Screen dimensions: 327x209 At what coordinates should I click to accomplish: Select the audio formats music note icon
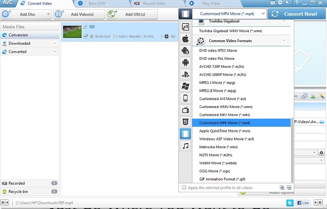(185, 145)
